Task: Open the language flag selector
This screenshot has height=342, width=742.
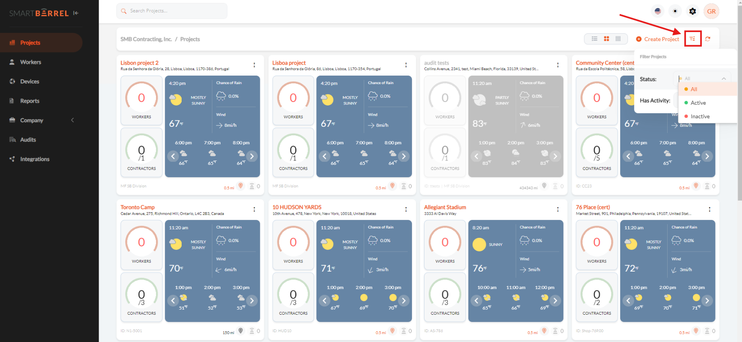Action: [x=658, y=12]
